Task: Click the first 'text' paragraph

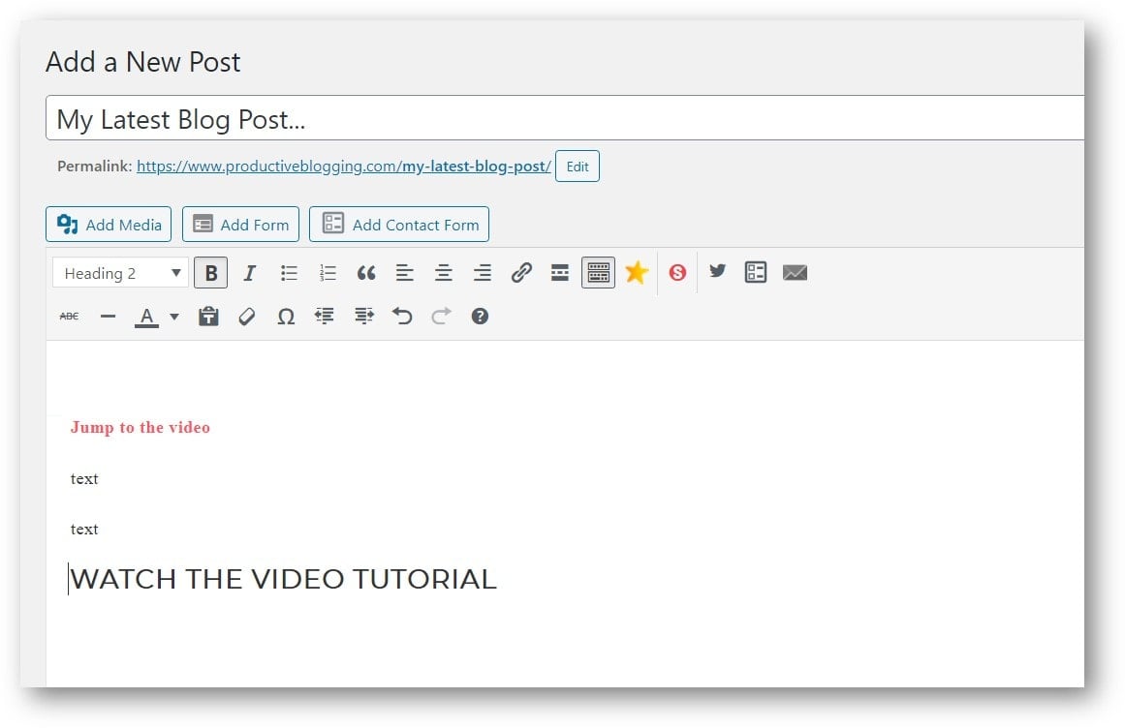Action: 84,478
